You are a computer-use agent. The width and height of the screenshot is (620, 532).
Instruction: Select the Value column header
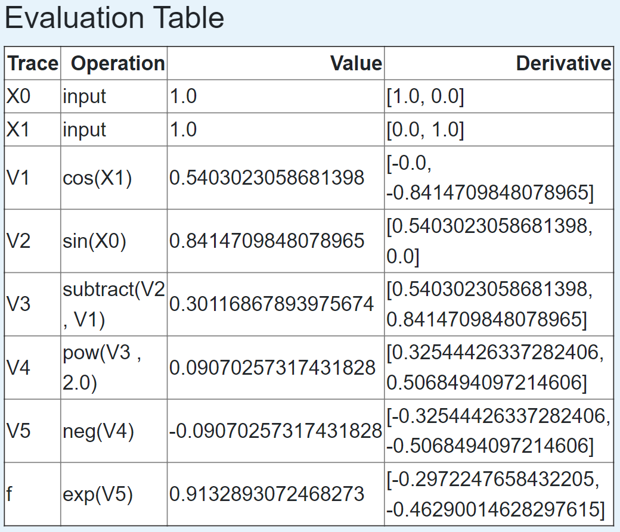[x=275, y=63]
